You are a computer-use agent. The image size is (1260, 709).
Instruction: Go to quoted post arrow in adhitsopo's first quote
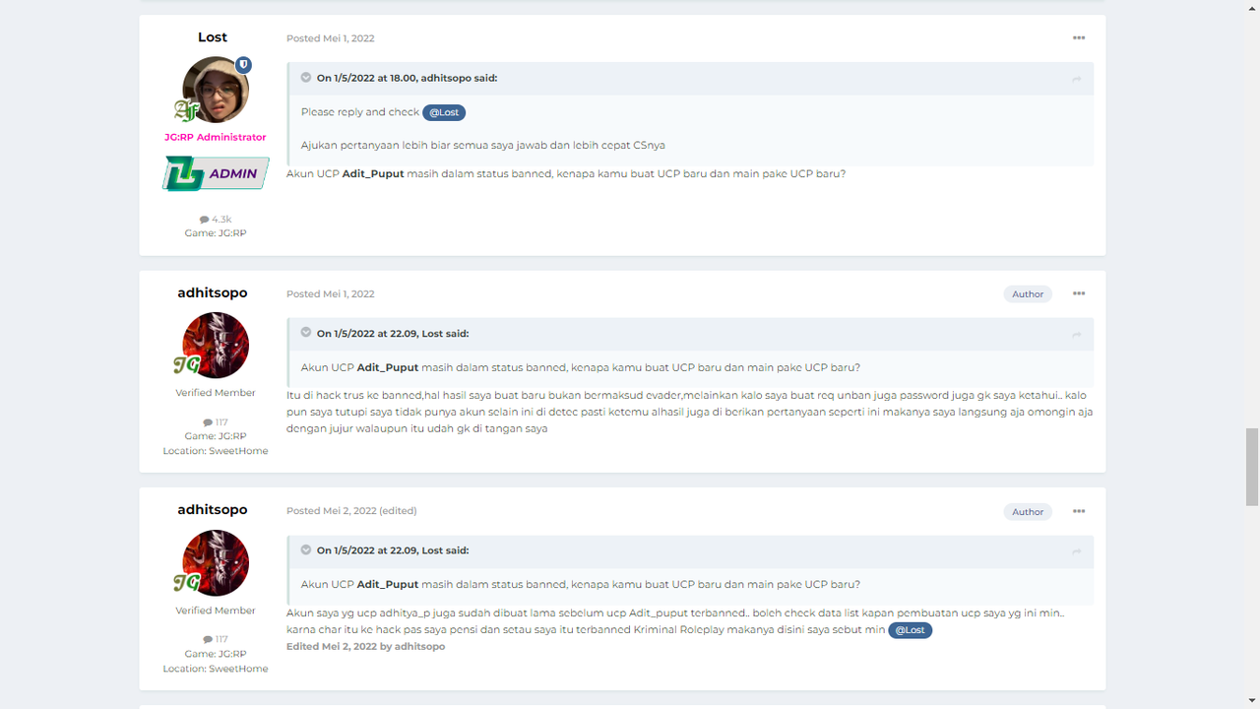point(1077,335)
